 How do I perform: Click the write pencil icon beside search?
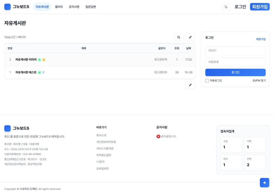(190, 37)
